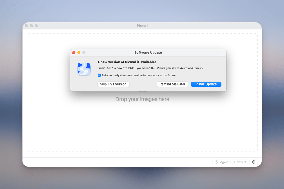The image size is (284, 189).
Task: Choose Remind Me Later
Action: point(172,84)
